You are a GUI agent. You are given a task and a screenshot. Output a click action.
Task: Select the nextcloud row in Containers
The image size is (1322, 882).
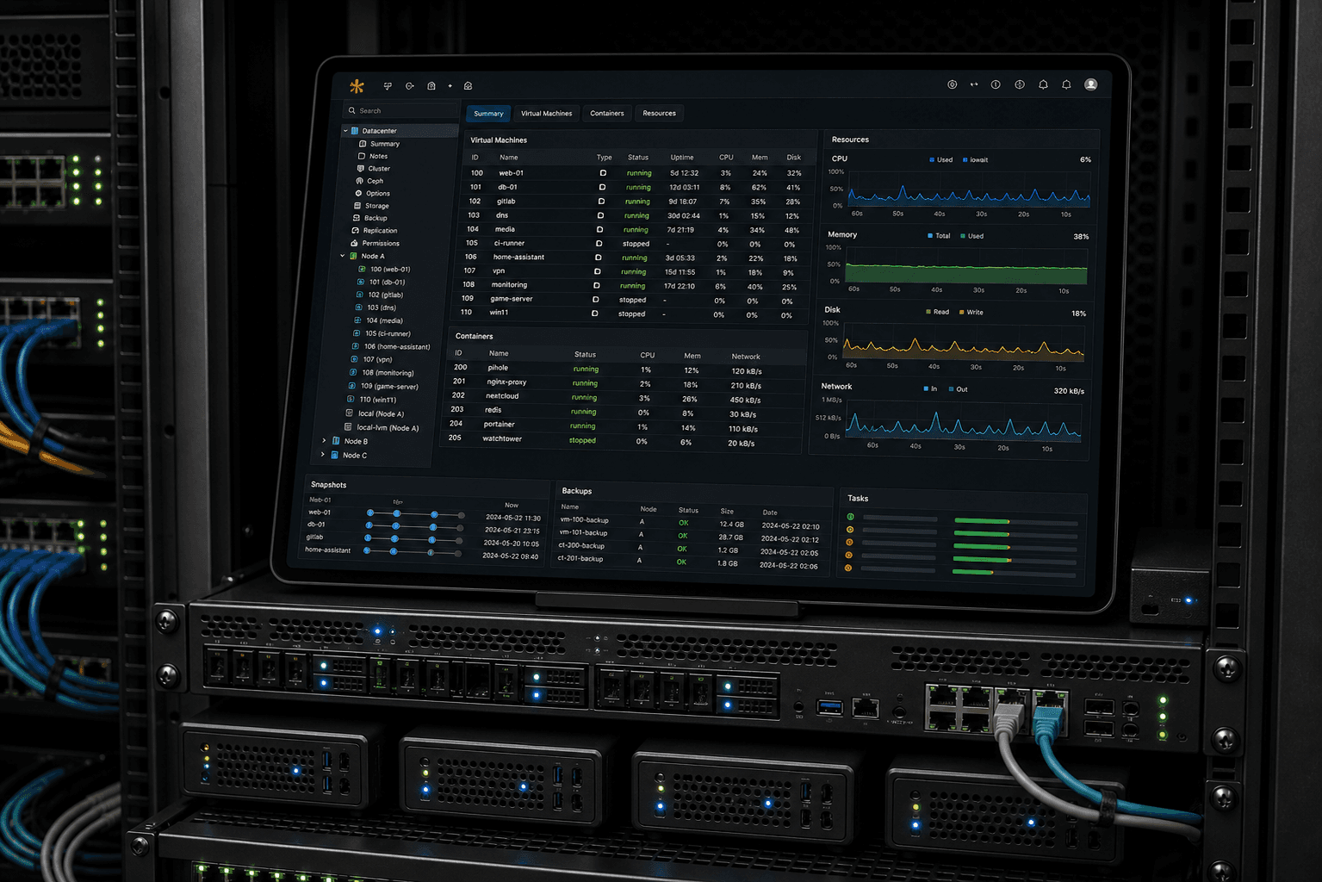622,398
